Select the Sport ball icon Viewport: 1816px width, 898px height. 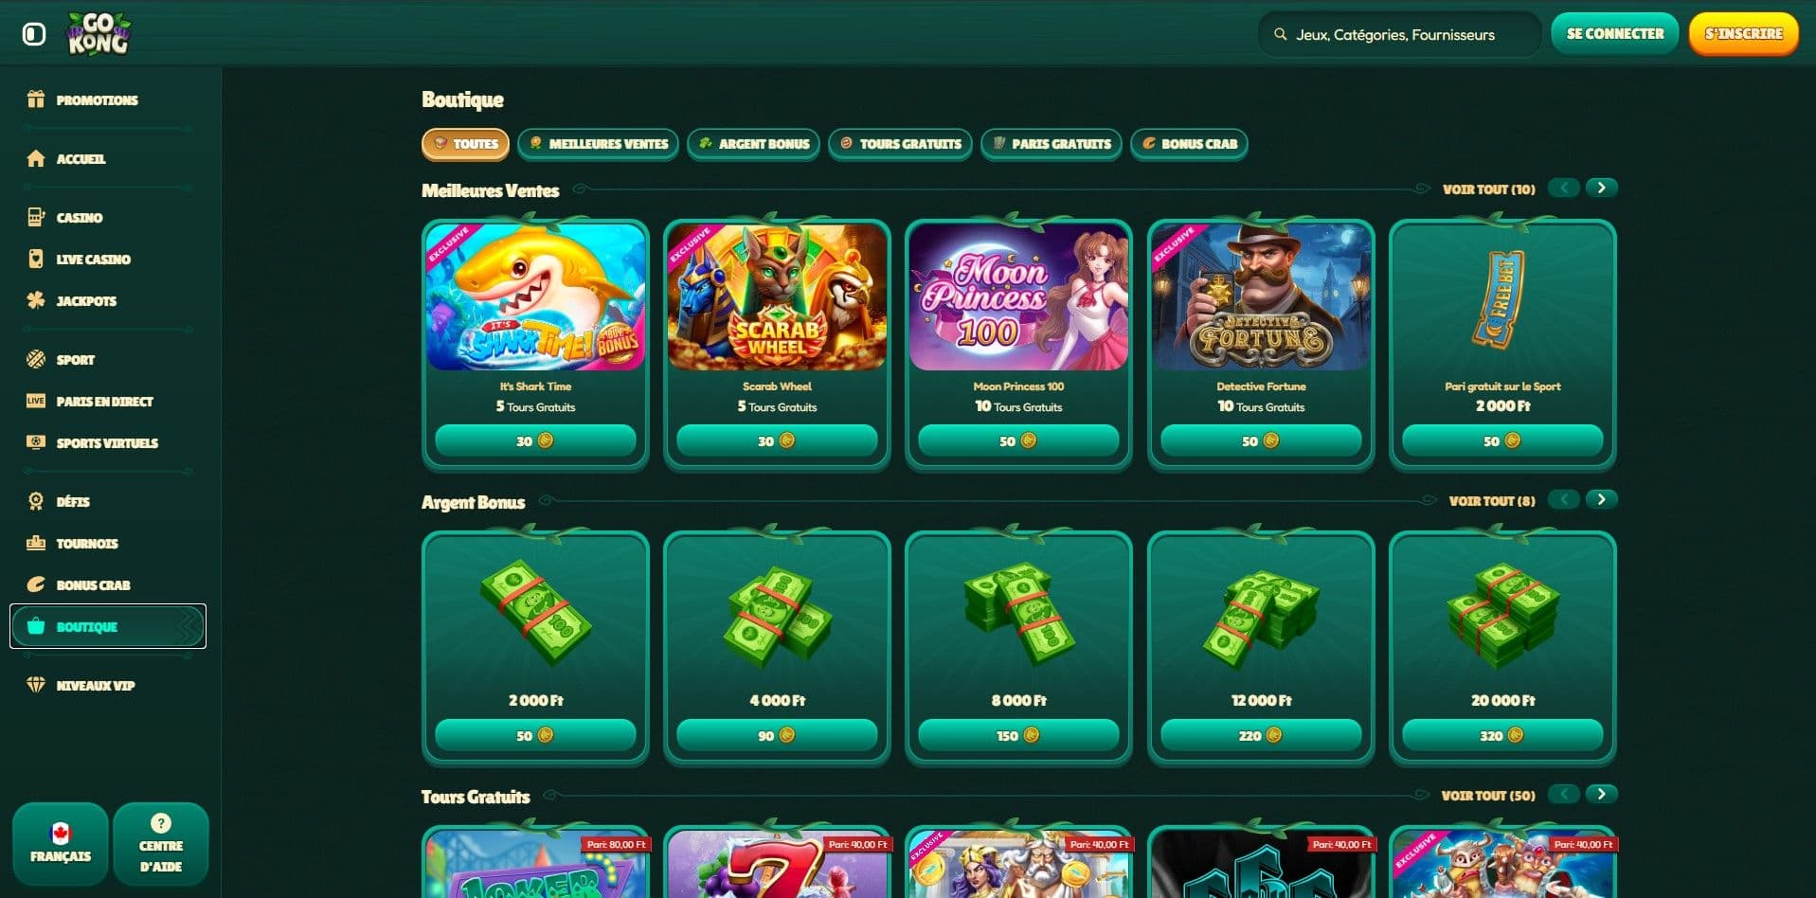pyautogui.click(x=36, y=359)
